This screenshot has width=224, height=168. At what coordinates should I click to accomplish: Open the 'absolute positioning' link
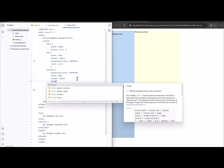[135, 105]
